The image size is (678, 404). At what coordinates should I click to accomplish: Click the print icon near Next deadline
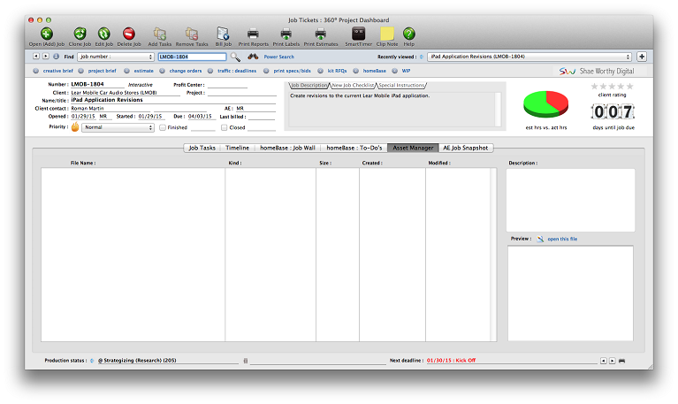[621, 361]
